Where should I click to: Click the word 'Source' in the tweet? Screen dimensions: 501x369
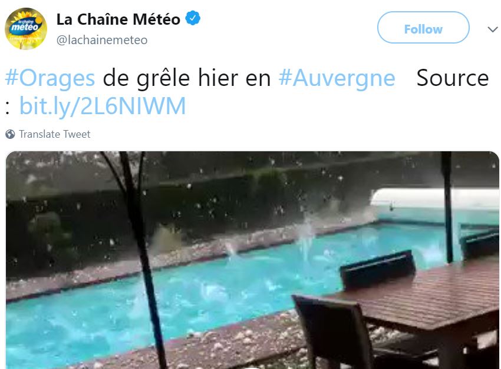click(x=453, y=78)
